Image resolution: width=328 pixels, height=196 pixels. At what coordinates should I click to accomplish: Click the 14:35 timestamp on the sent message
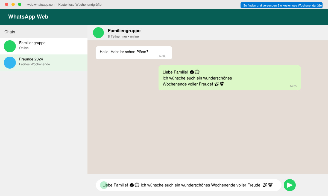293,86
